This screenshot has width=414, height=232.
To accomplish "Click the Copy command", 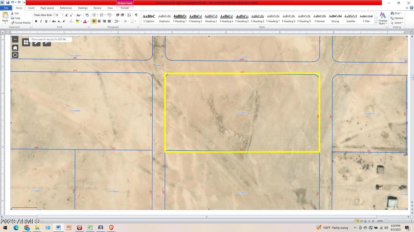I will (15, 18).
